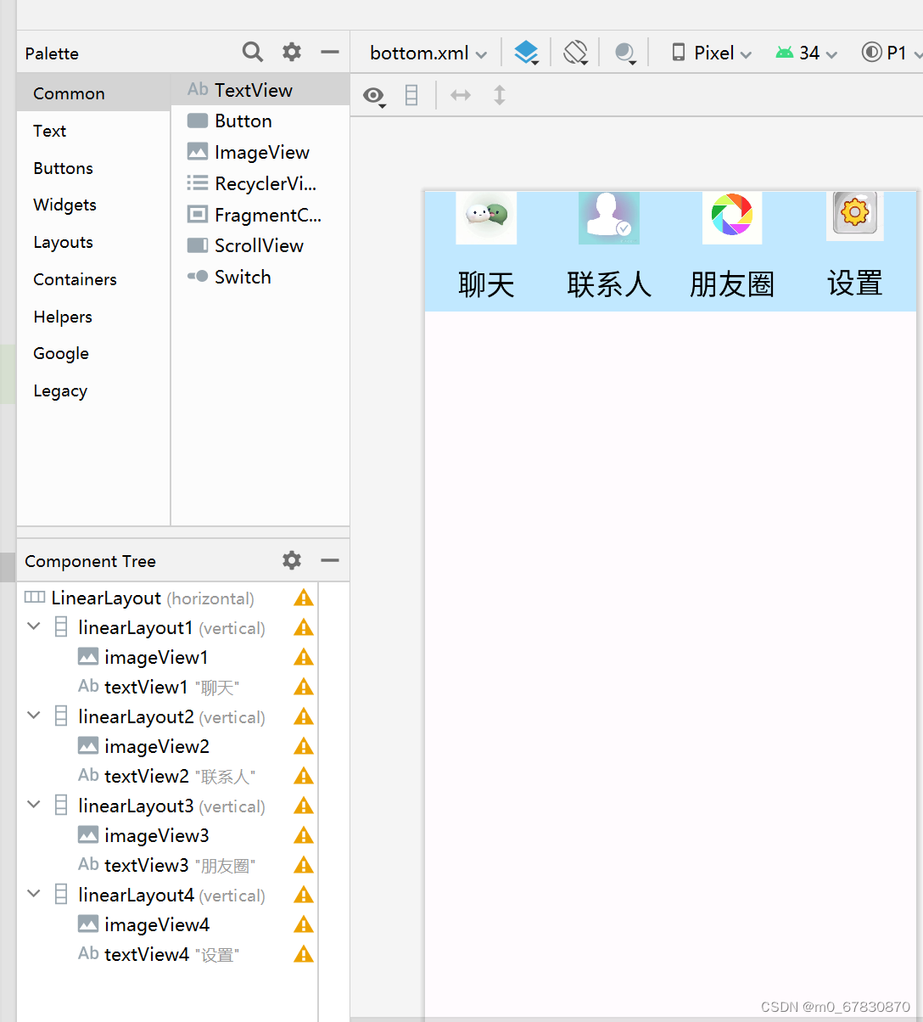923x1022 pixels.
Task: Pick RecyclerView from palette list
Action: tap(260, 183)
